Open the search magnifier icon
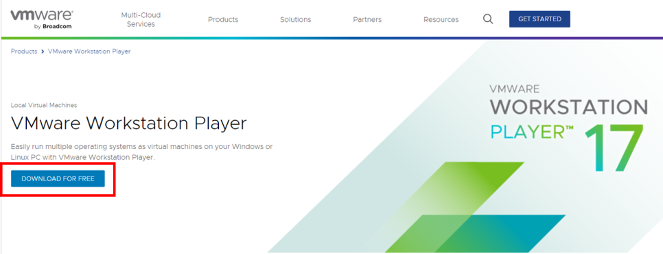This screenshot has height=254, width=663. click(488, 19)
